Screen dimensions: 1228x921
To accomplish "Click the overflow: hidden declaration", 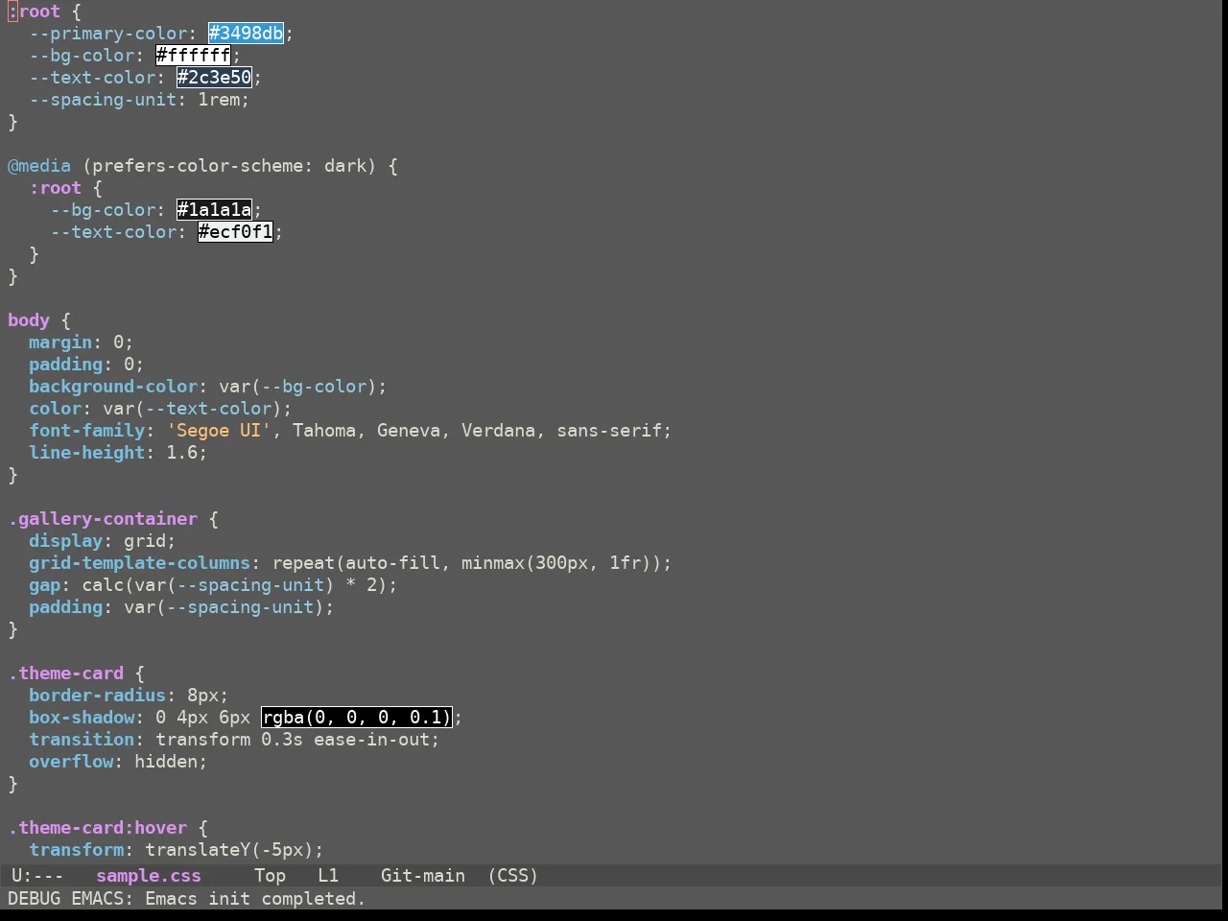I will point(118,762).
